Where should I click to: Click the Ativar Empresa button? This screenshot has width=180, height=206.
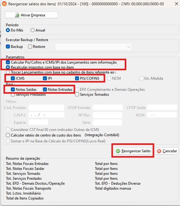[31, 15]
